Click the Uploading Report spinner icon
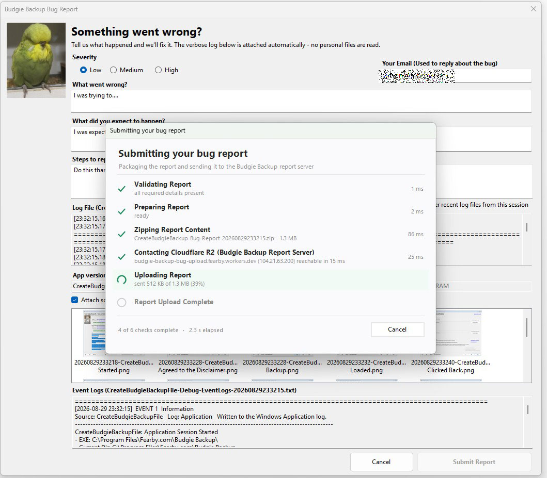Image resolution: width=547 pixels, height=478 pixels. tap(121, 279)
